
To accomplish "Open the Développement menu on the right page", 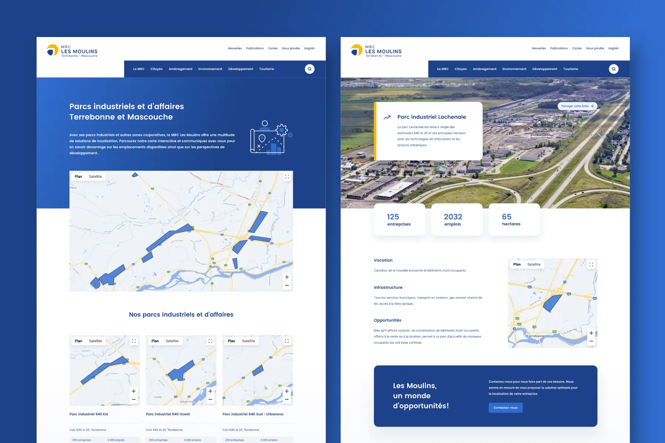I will 545,69.
